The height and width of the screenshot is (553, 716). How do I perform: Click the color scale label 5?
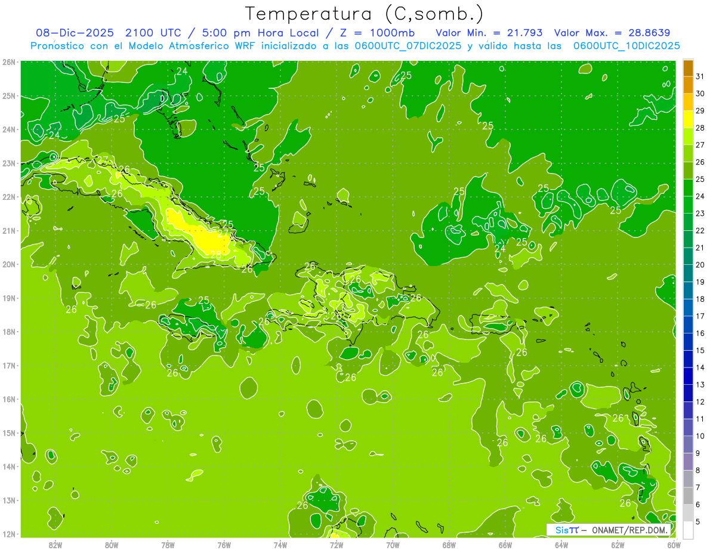[699, 521]
